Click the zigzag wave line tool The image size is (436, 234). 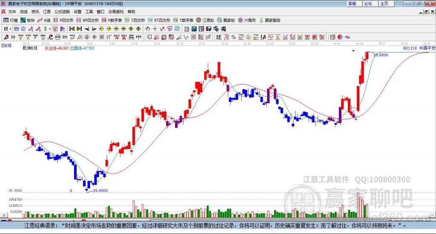click(x=186, y=37)
